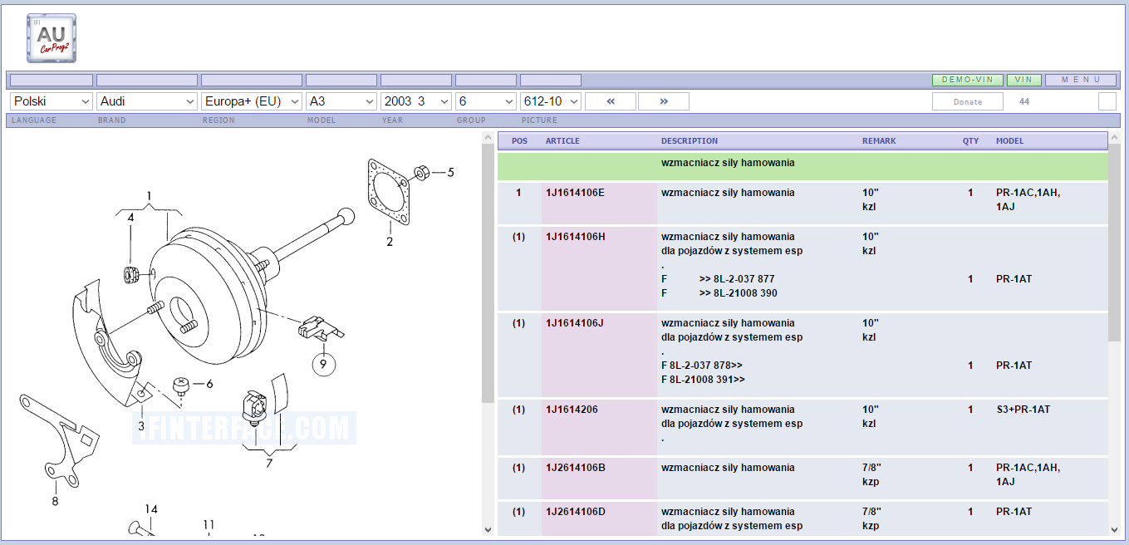Click the parts table scroll-up arrow
The image size is (1129, 545).
1114,138
